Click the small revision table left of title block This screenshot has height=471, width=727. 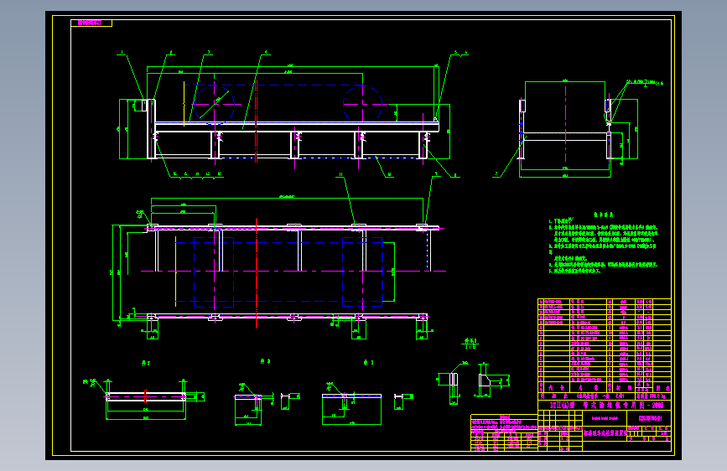click(x=504, y=433)
